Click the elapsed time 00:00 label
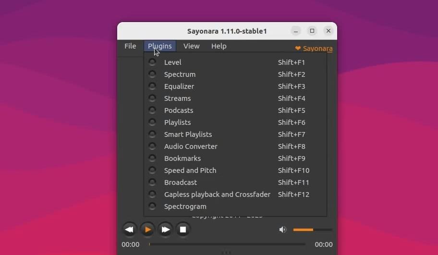 (131, 244)
